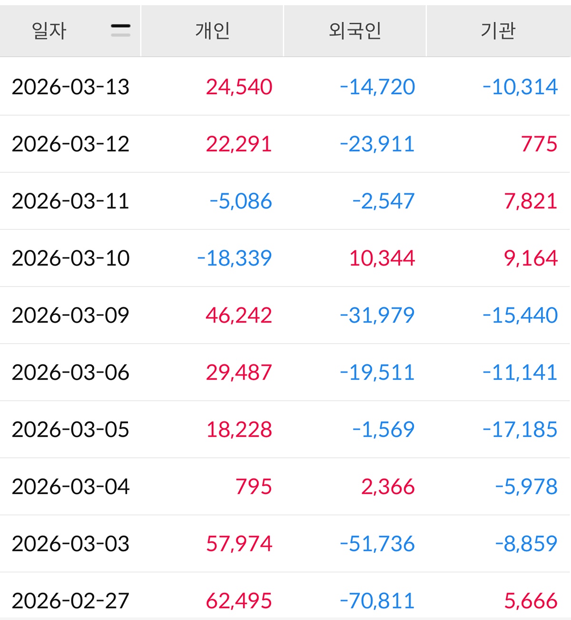571x620 pixels.
Task: Open the 2026-03-13 date row
Action: point(70,87)
